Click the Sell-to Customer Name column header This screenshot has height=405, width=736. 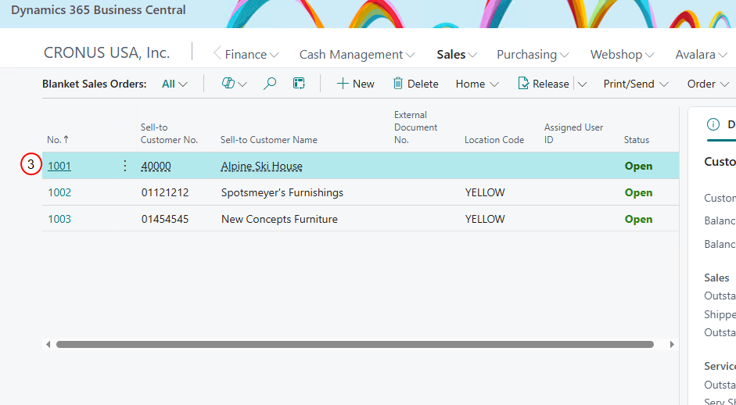(x=269, y=139)
